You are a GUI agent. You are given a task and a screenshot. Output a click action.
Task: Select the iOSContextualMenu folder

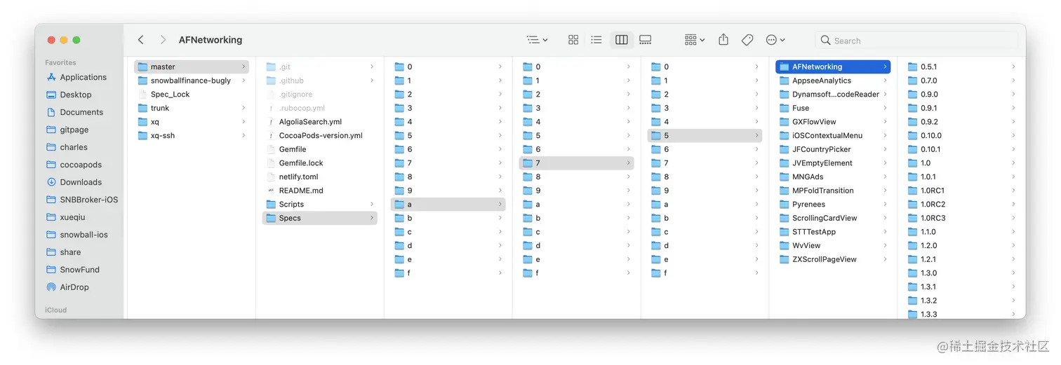click(833, 135)
